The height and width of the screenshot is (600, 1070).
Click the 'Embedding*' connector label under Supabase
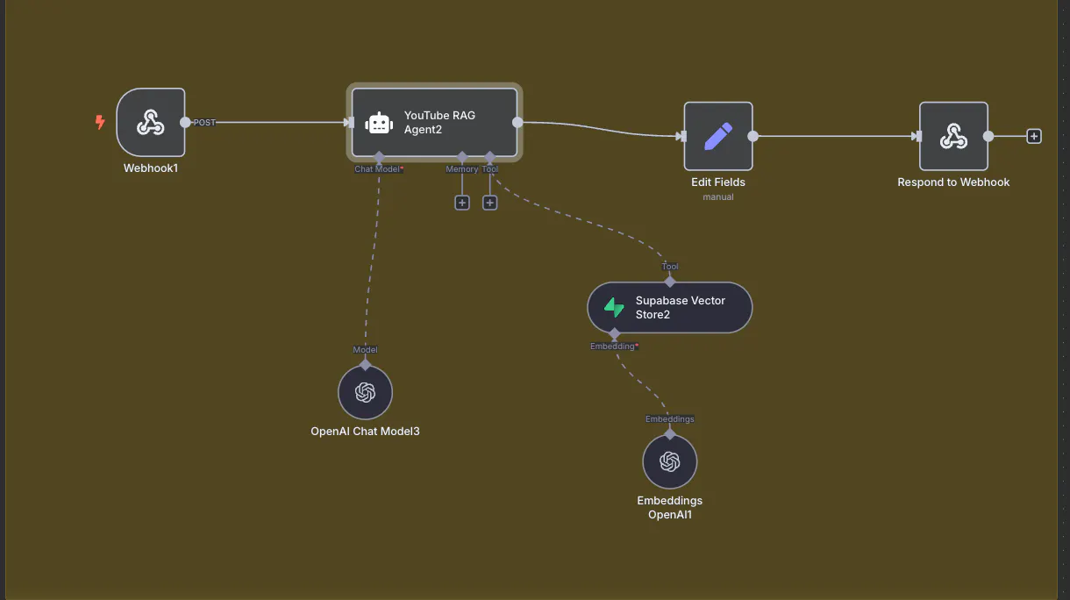pos(614,346)
